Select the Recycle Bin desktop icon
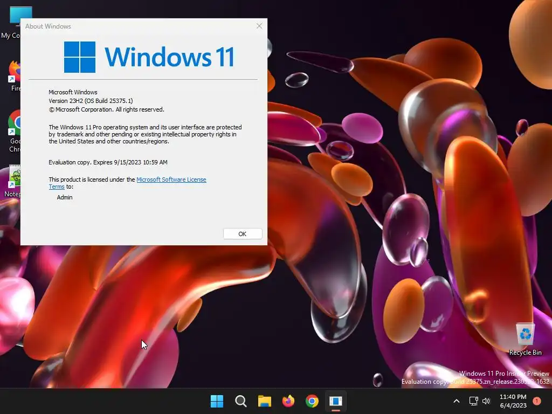Image resolution: width=552 pixels, height=414 pixels. tap(525, 340)
